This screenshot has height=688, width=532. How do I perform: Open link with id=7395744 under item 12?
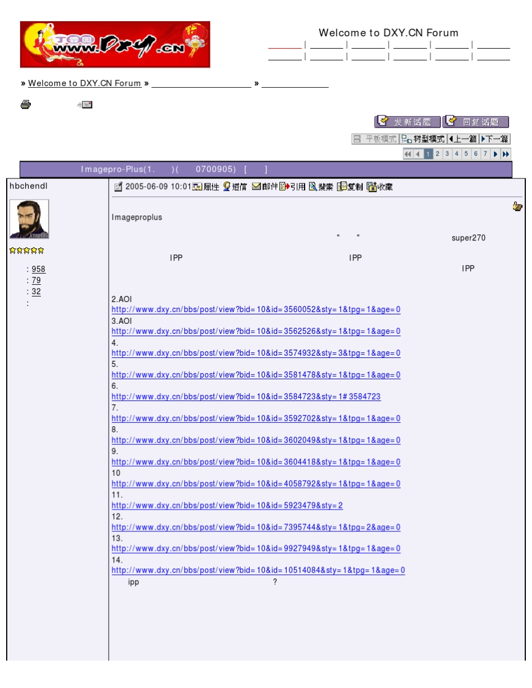256,527
